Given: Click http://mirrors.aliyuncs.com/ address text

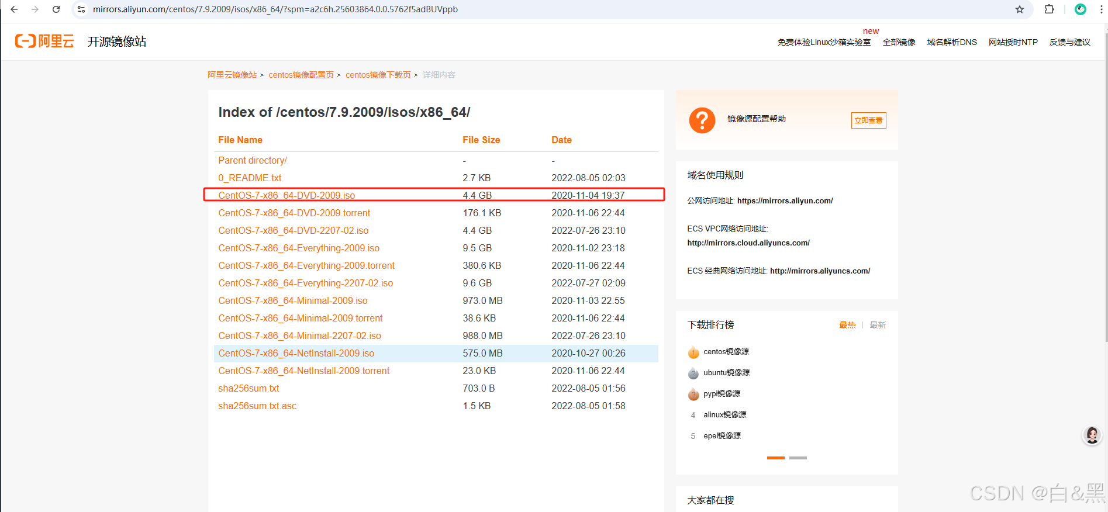Looking at the screenshot, I should coord(820,271).
